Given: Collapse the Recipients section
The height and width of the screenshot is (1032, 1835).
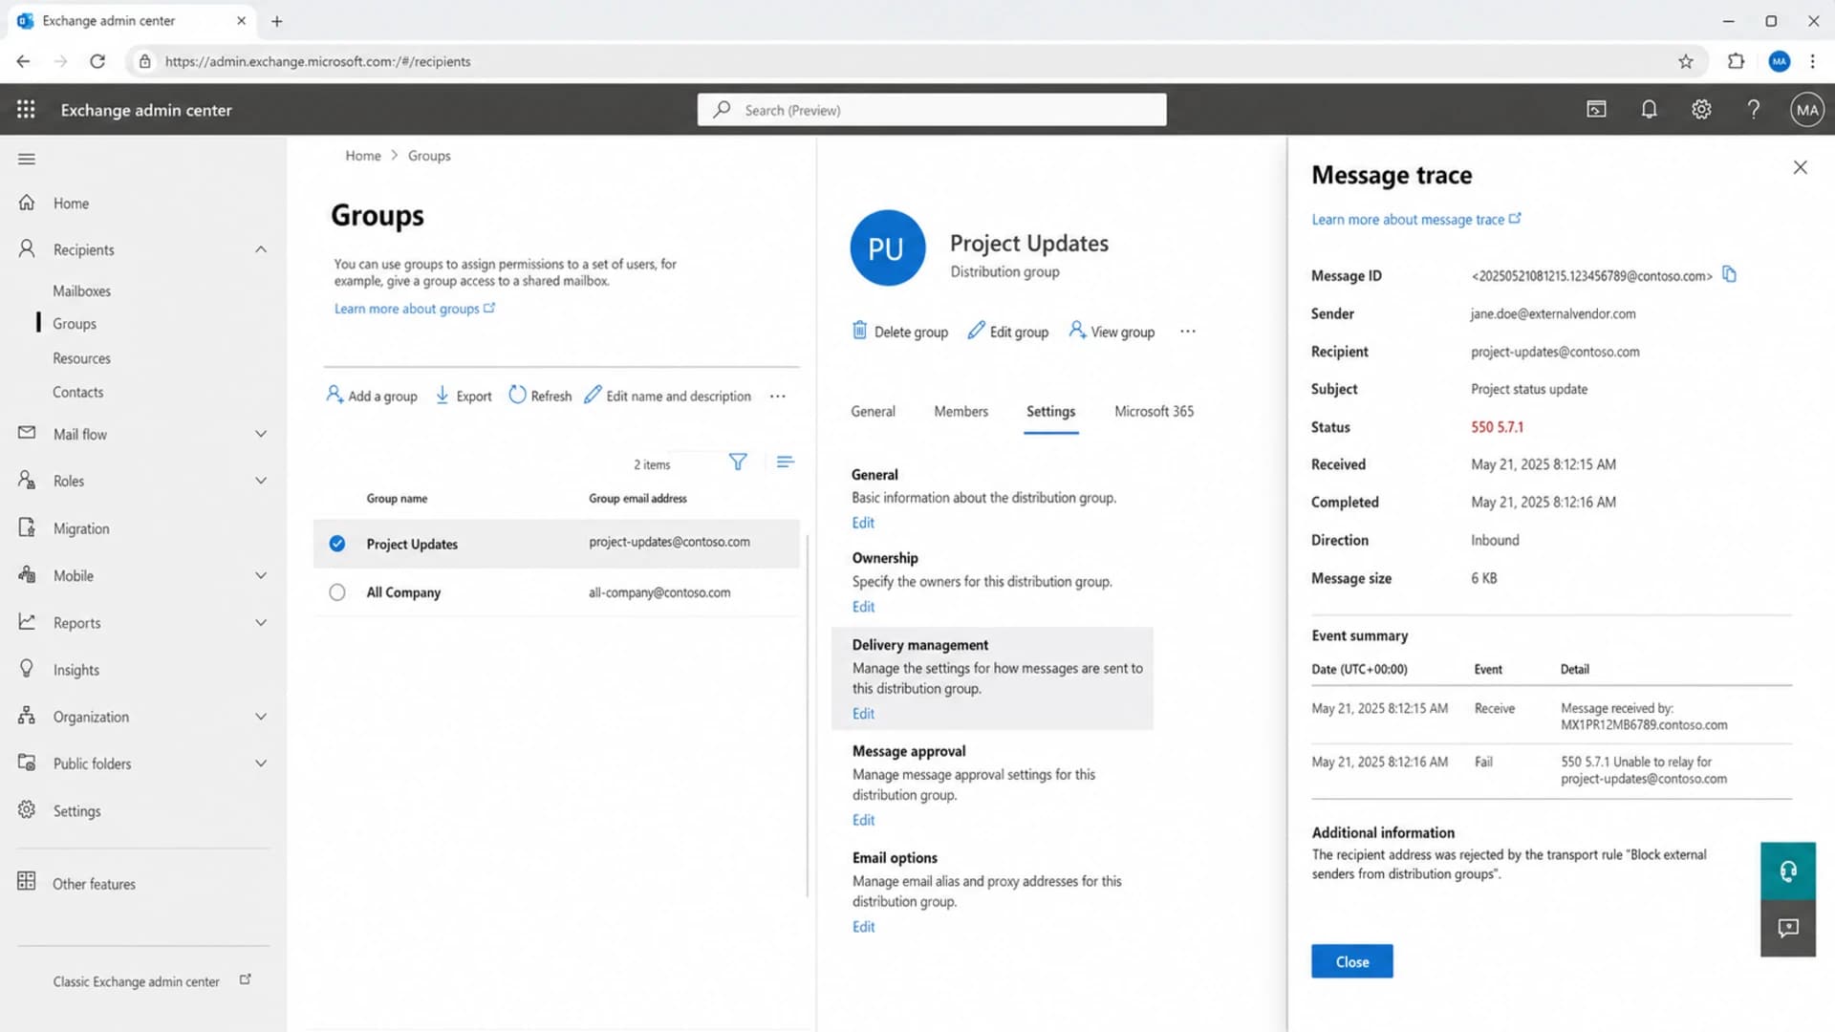Looking at the screenshot, I should click(x=261, y=249).
